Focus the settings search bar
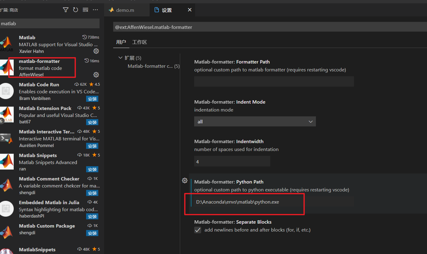Image resolution: width=427 pixels, height=254 pixels. point(270,27)
